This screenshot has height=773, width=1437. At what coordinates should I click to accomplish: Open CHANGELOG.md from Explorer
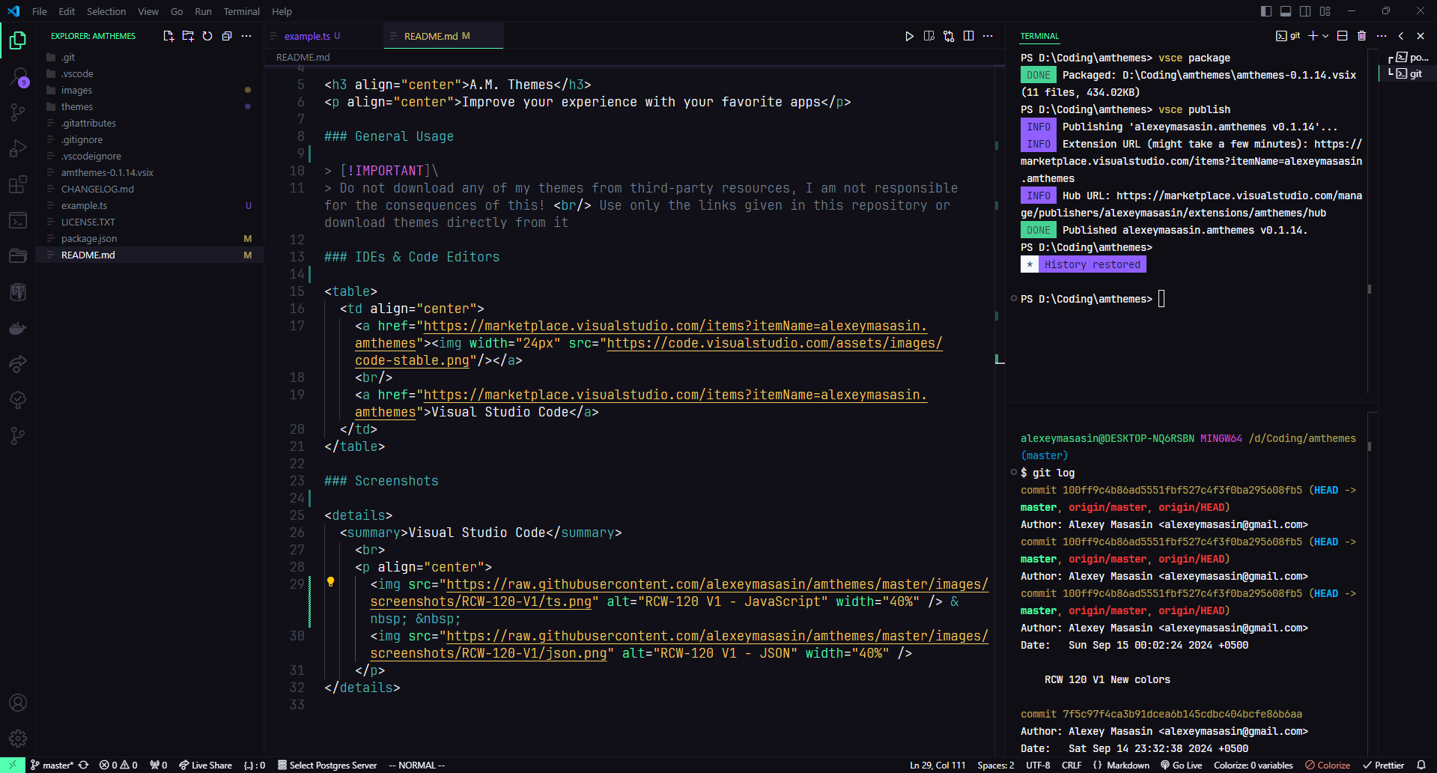[x=150, y=189]
